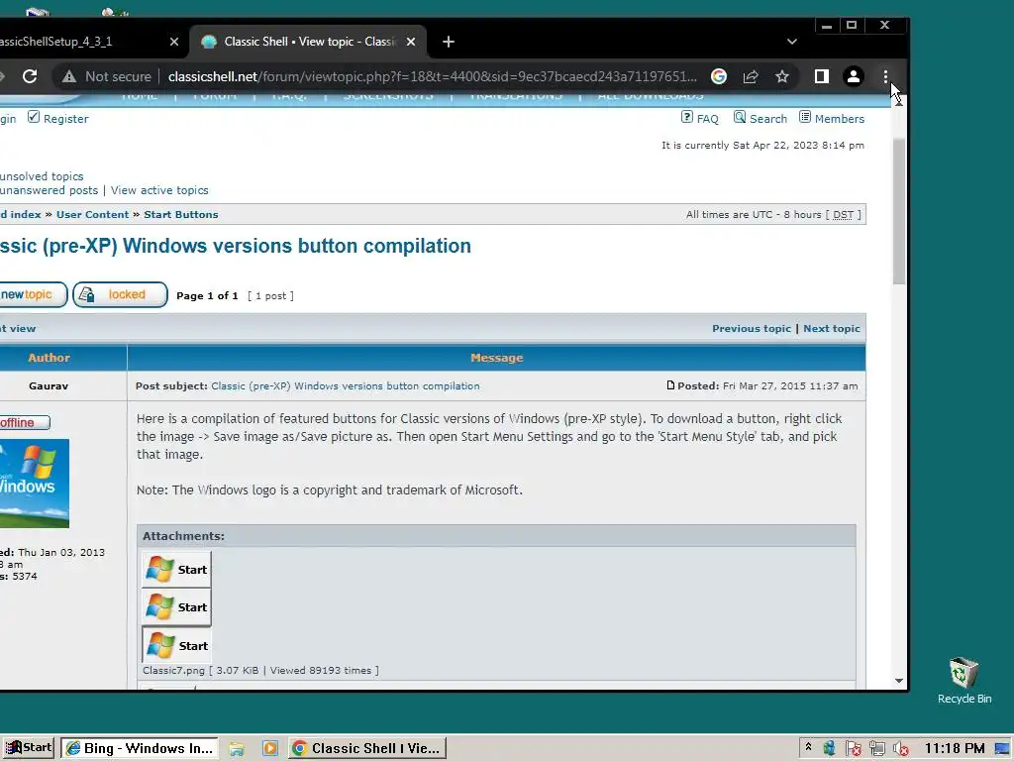
Task: Open the unanswered posts link
Action: [50, 190]
